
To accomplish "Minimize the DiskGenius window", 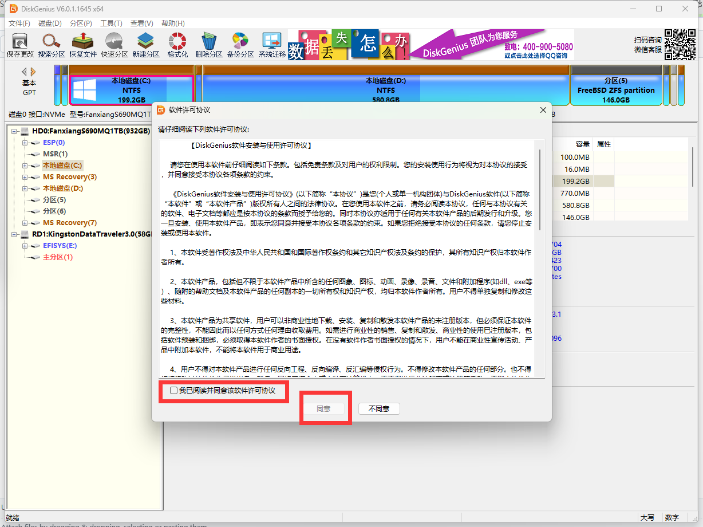I will (x=633, y=9).
